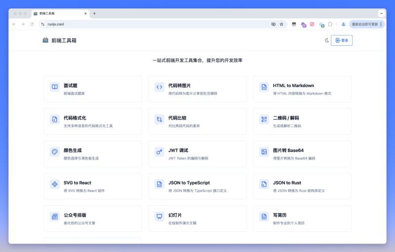Switch to the 前端工具箱 browser tab
This screenshot has height=252, width=395.
click(x=60, y=13)
